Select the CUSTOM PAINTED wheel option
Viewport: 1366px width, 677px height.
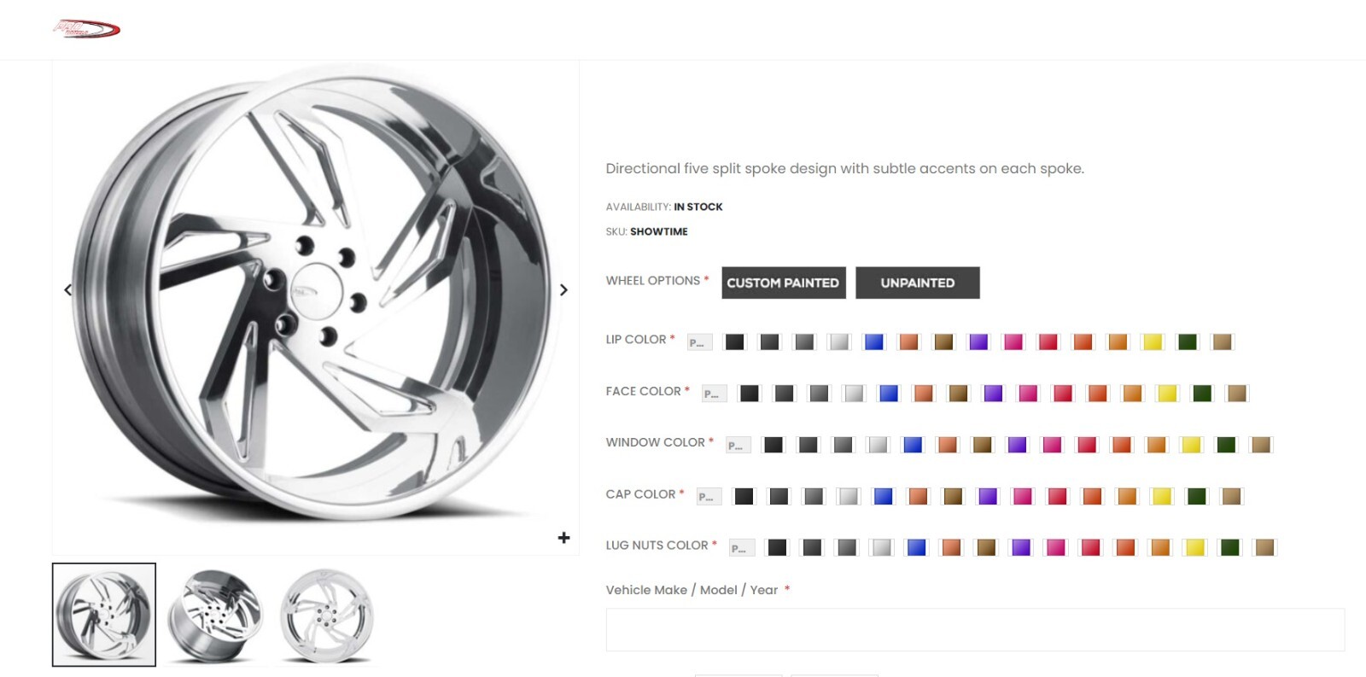tap(783, 283)
